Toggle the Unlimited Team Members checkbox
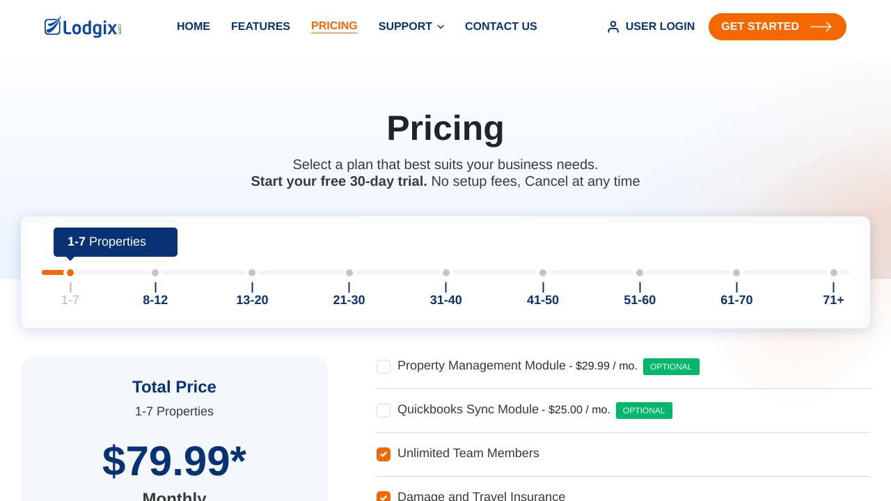 (x=384, y=454)
